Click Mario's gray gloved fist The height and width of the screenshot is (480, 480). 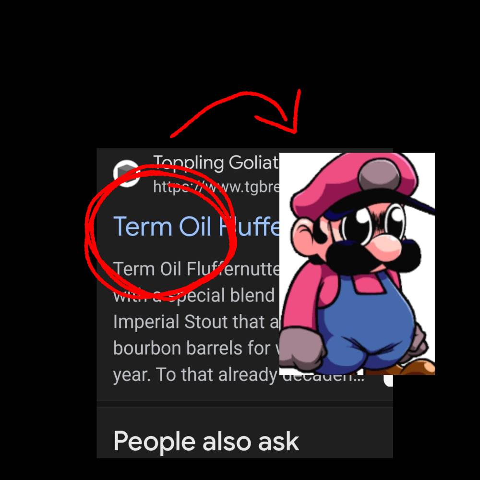[x=302, y=347]
